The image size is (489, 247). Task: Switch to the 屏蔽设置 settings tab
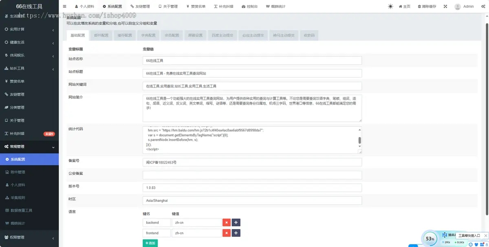195,35
